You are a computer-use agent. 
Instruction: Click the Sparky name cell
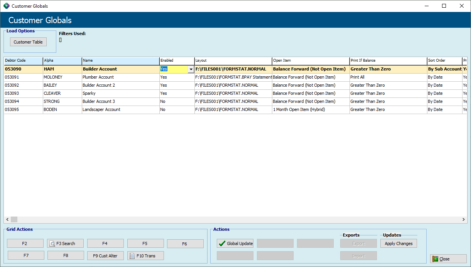click(x=121, y=93)
